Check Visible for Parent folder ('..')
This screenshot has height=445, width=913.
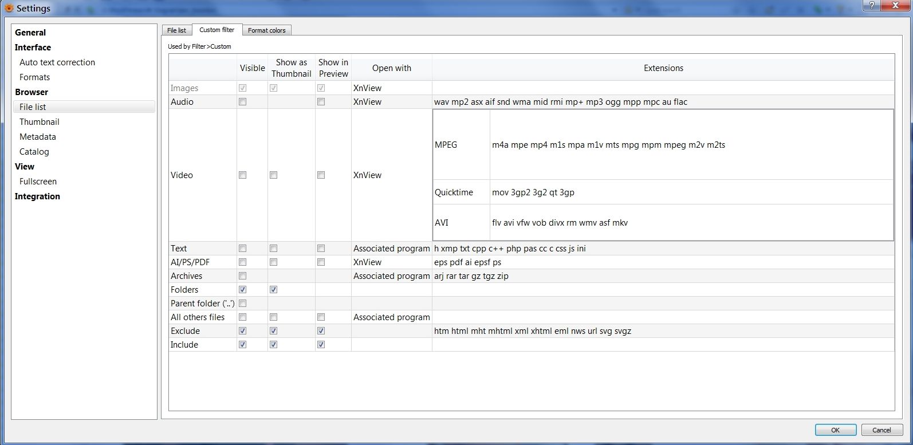[243, 304]
